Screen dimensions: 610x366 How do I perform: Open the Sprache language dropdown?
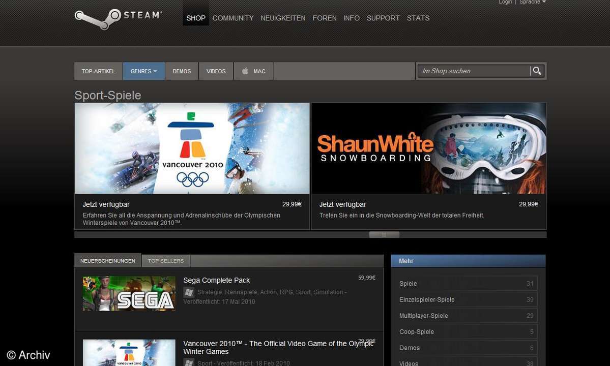(532, 2)
